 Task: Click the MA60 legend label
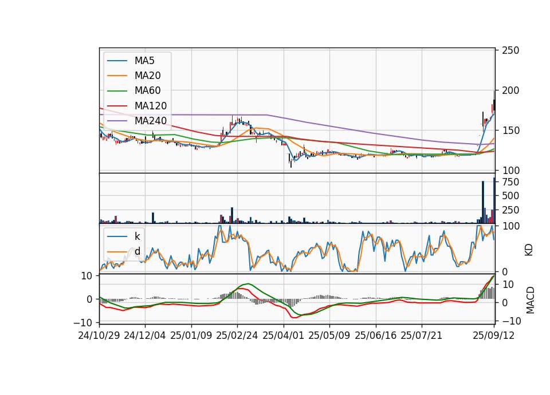click(147, 91)
